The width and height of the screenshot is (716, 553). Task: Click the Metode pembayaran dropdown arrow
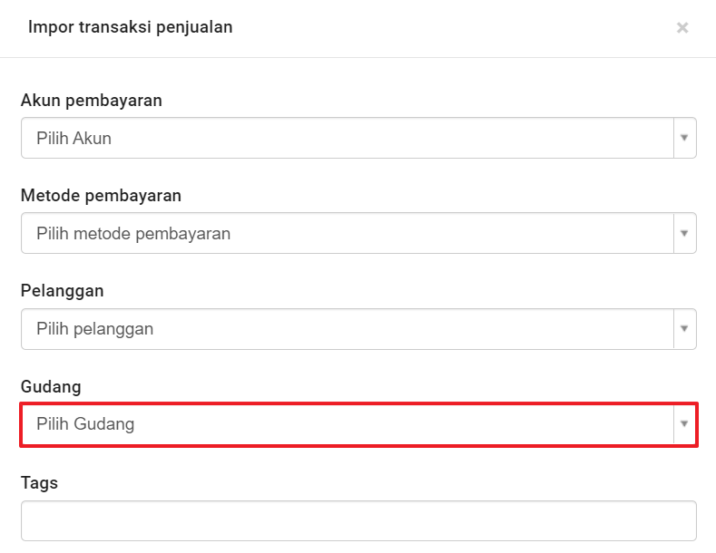684,234
